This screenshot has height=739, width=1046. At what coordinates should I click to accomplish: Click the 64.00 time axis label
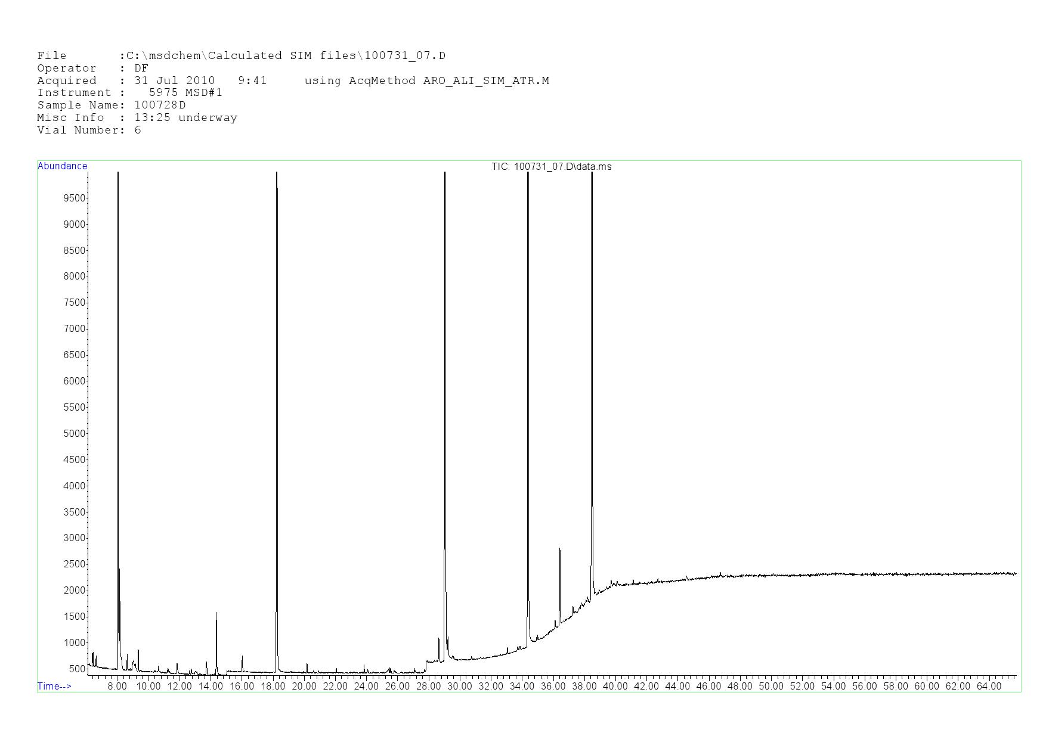988,686
